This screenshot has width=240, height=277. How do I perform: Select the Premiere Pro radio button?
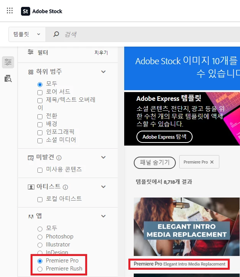point(40,261)
